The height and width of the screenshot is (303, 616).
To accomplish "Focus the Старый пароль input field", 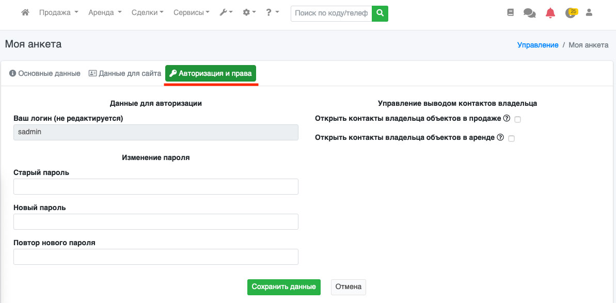I will pos(156,186).
